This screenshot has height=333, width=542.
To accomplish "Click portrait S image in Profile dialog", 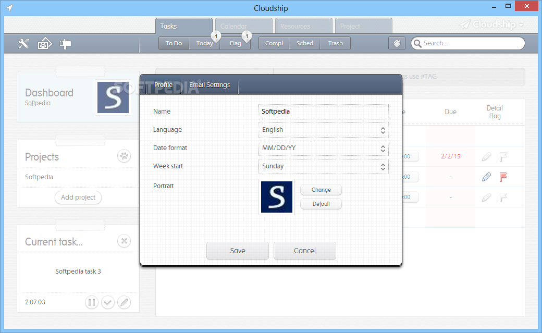I will coord(277,197).
